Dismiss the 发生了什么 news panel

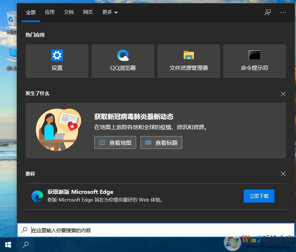tap(283, 94)
